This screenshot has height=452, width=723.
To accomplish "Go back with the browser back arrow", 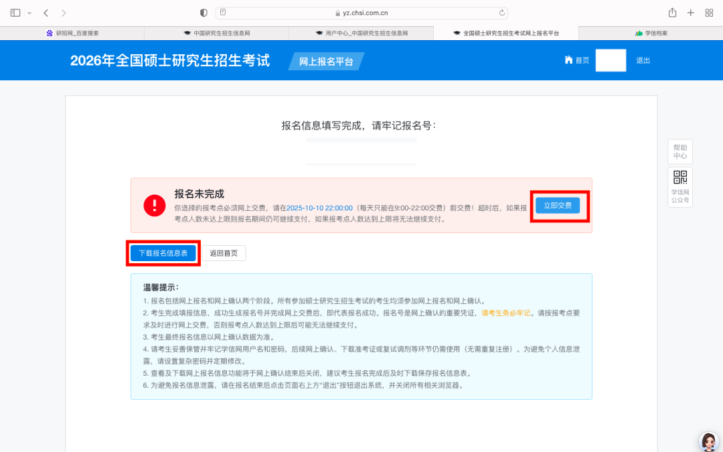I will 46,13.
